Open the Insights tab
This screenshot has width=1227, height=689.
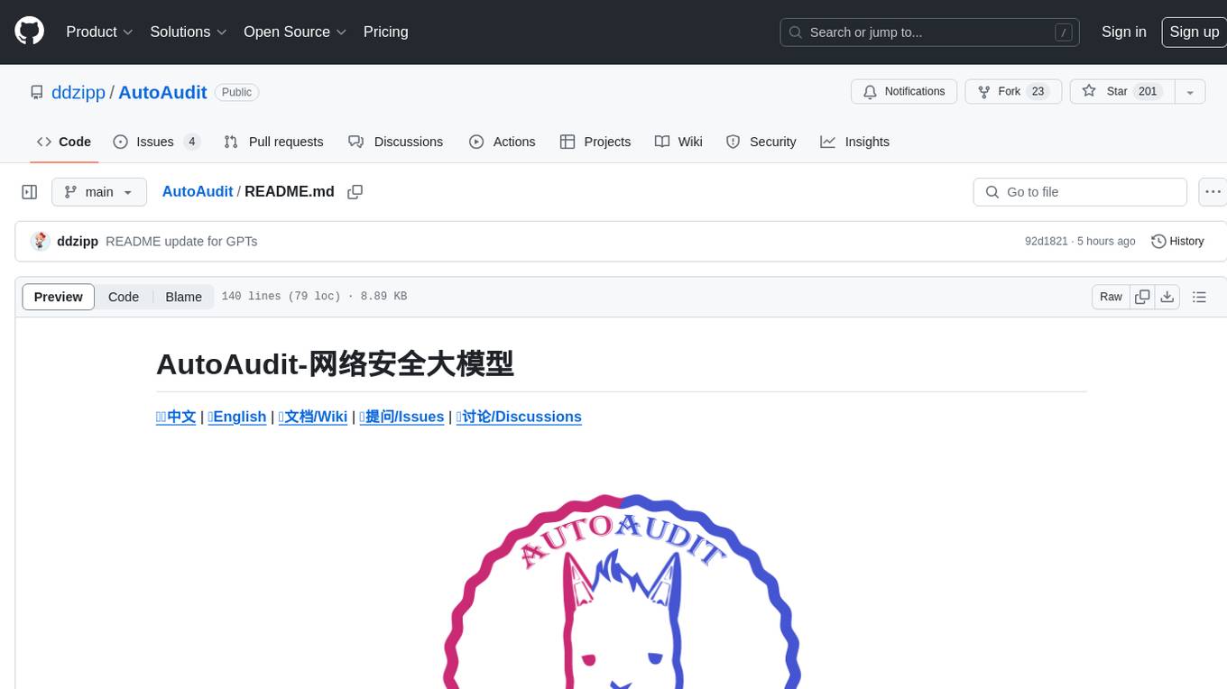pos(854,142)
